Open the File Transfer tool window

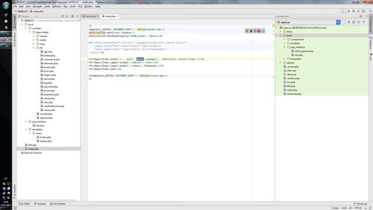pos(57,204)
